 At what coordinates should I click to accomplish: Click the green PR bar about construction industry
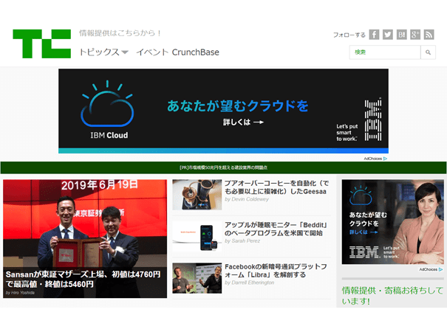[223, 167]
